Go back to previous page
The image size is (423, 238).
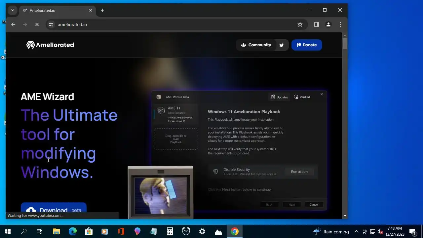coord(13,24)
